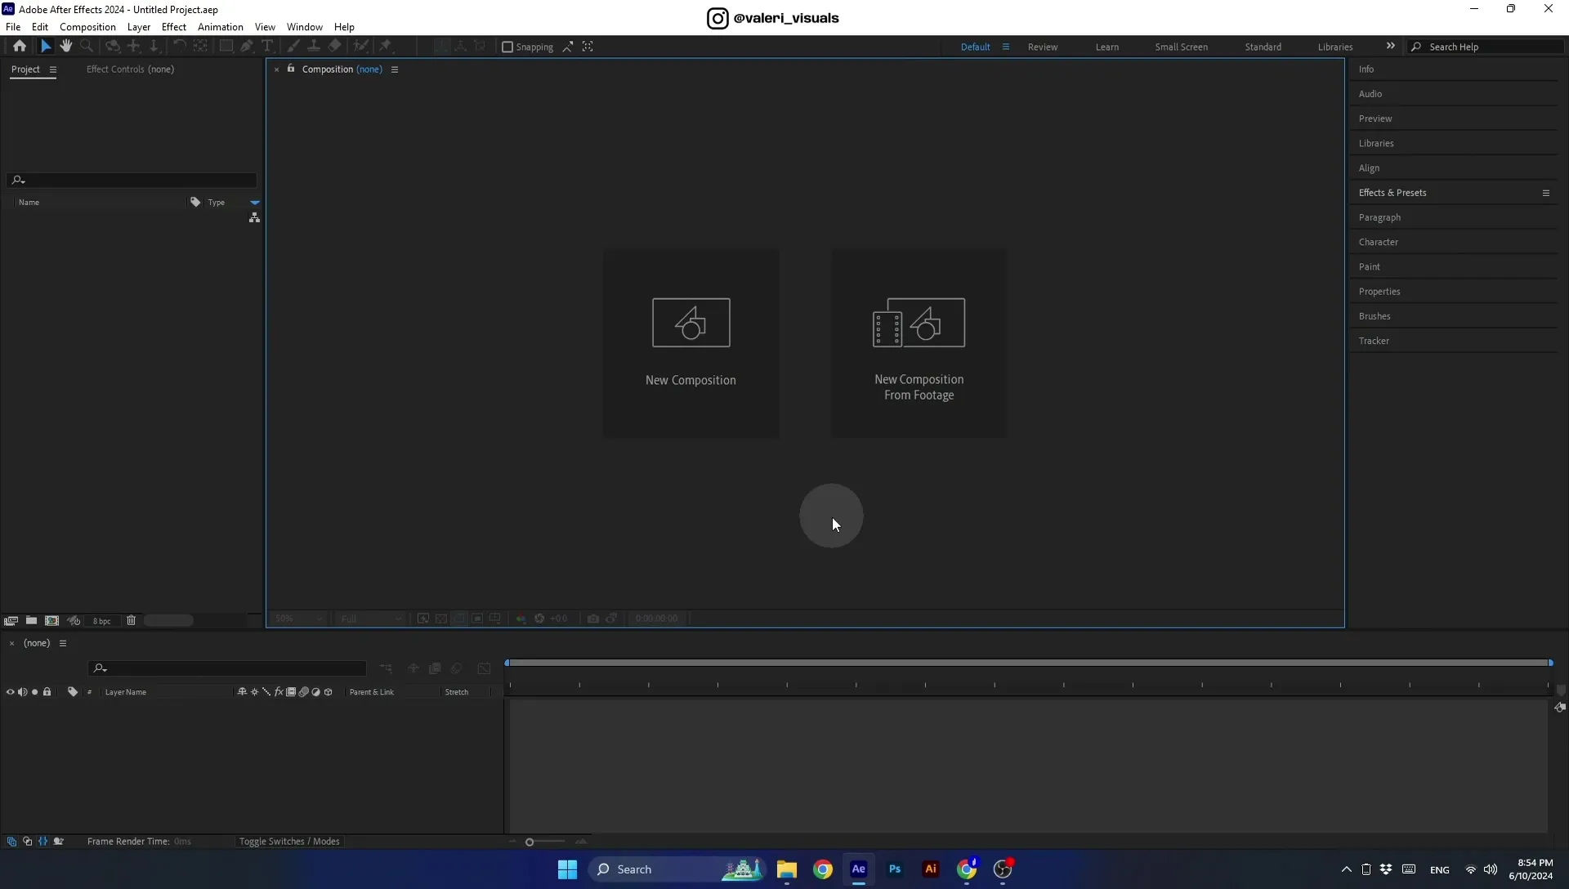The width and height of the screenshot is (1569, 889).
Task: Select the Pen tool
Action: click(x=246, y=47)
